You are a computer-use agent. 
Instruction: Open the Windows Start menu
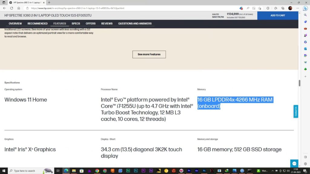(4, 171)
